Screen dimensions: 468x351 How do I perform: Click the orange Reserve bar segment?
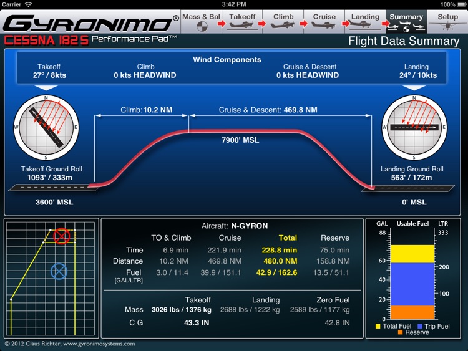tap(412, 312)
